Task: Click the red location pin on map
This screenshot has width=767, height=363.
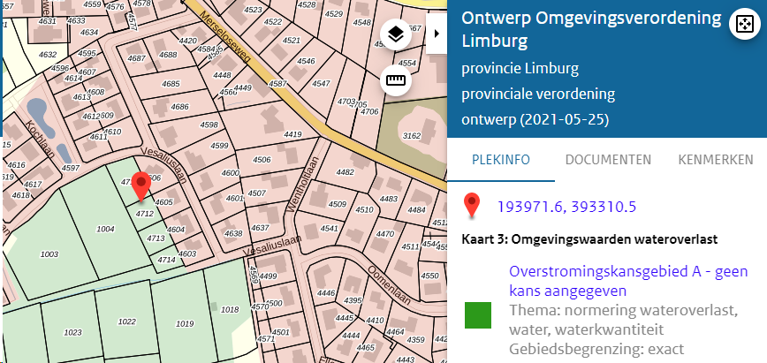Action: (142, 186)
